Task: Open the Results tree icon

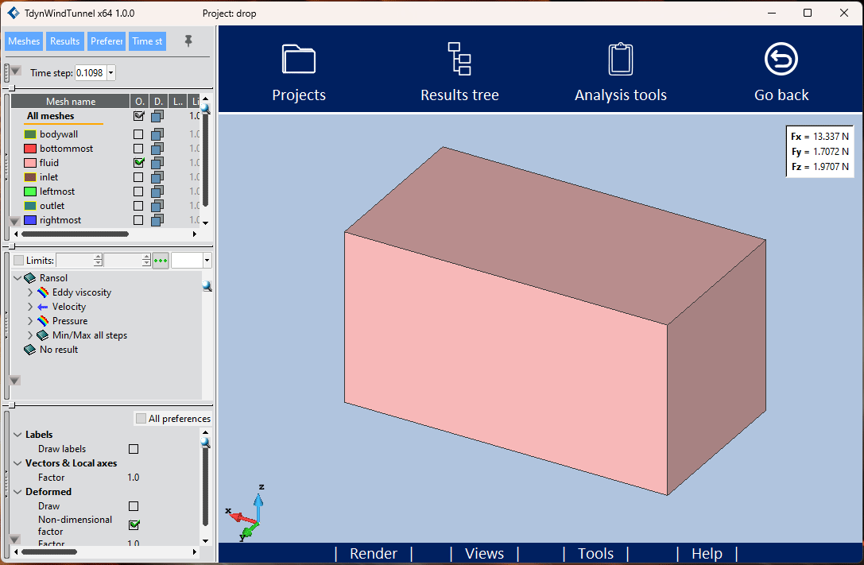Action: coord(459,59)
